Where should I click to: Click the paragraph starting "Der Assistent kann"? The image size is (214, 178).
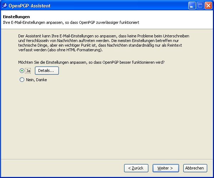click(104, 43)
